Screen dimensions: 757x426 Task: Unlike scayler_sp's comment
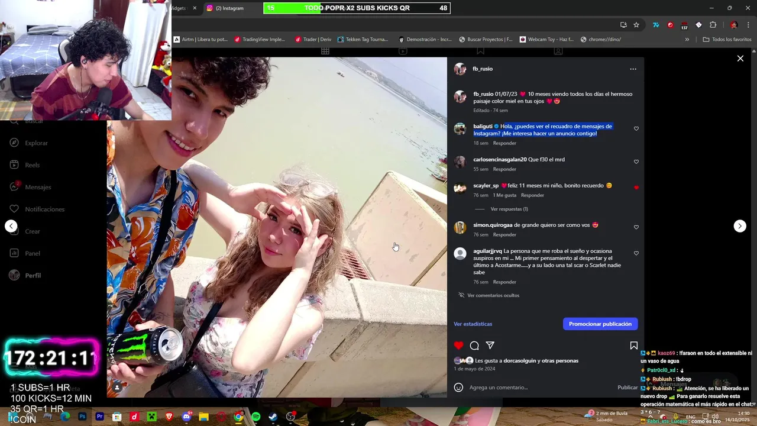(636, 188)
